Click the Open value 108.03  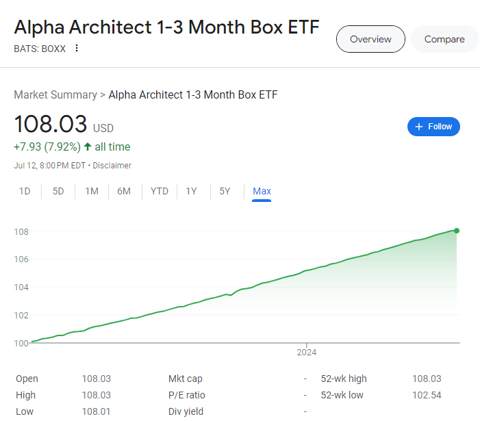pos(96,379)
